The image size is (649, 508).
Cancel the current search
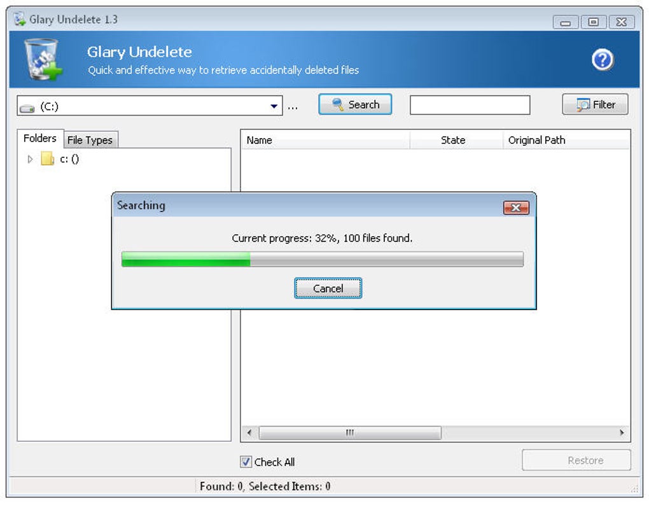point(328,288)
